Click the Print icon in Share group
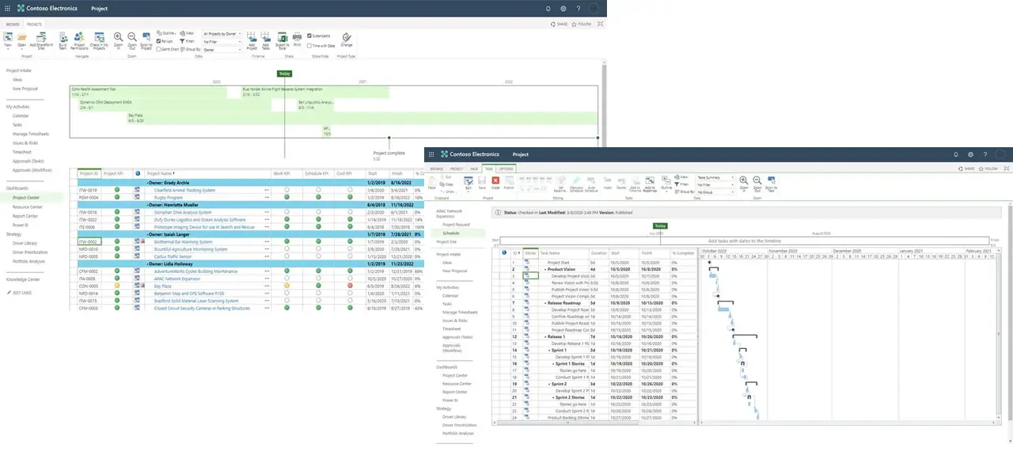1013x459 pixels. click(x=297, y=38)
